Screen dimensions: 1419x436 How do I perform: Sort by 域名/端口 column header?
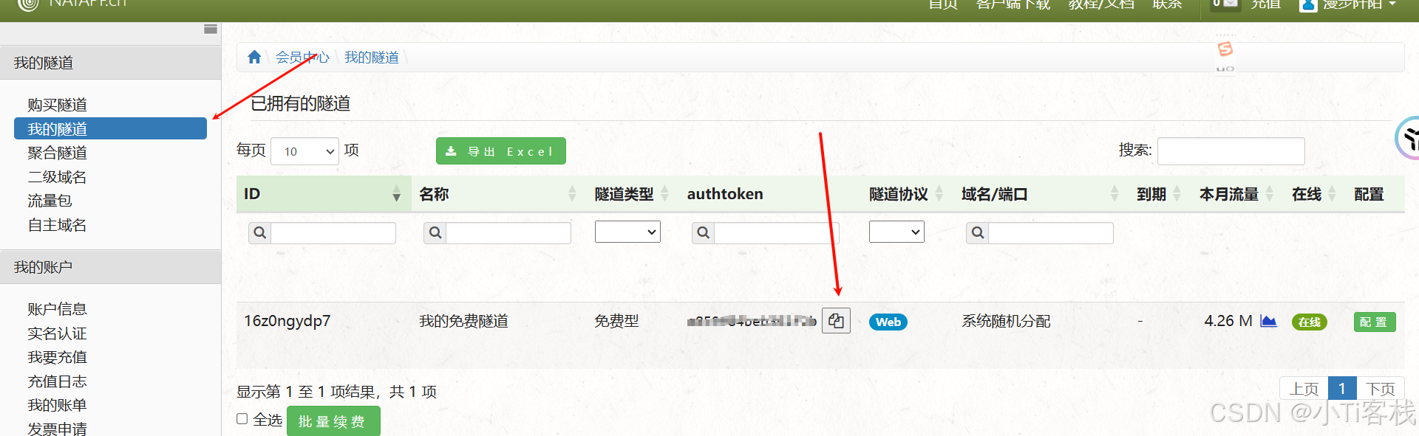[x=1041, y=194]
